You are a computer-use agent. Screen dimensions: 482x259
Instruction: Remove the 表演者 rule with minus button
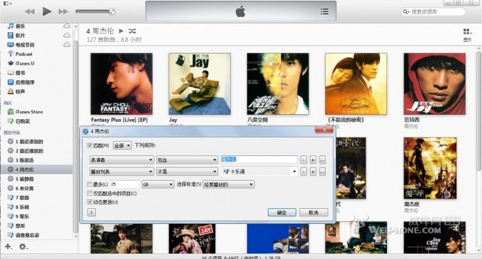pos(304,160)
